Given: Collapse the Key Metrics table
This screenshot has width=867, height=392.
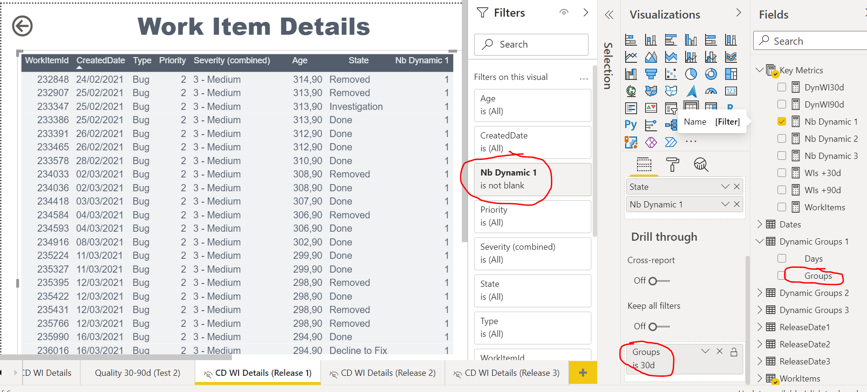Looking at the screenshot, I should (759, 70).
